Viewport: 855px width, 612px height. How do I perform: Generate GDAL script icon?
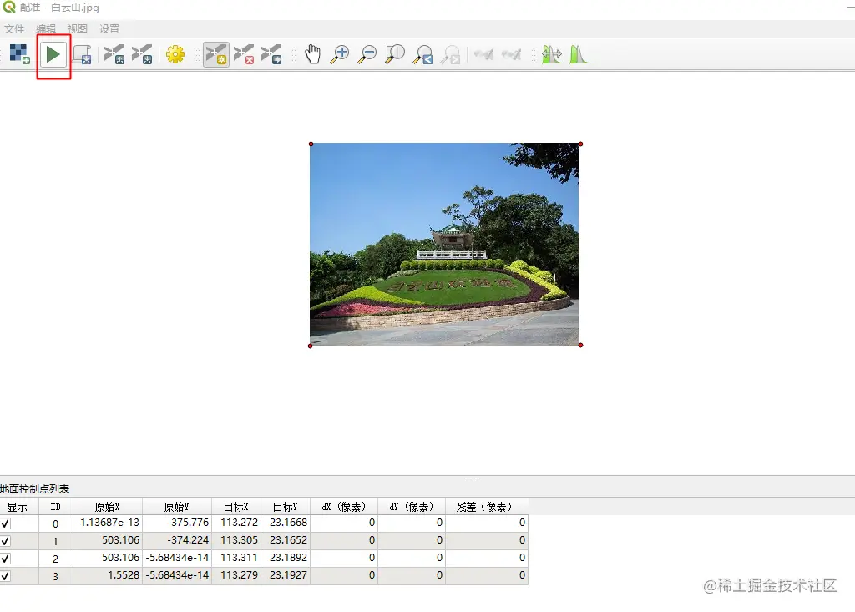[x=82, y=54]
